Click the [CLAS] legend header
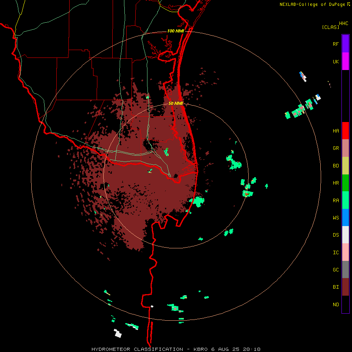 330,27
